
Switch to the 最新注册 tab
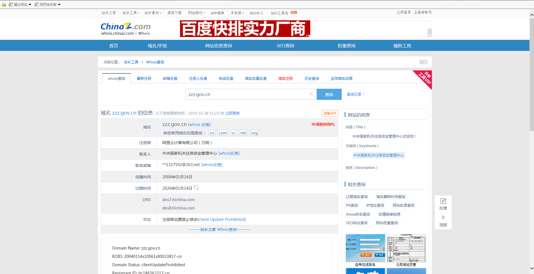click(144, 78)
